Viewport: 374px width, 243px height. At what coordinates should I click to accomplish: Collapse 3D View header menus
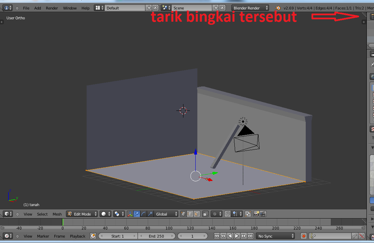pyautogui.click(x=17, y=214)
